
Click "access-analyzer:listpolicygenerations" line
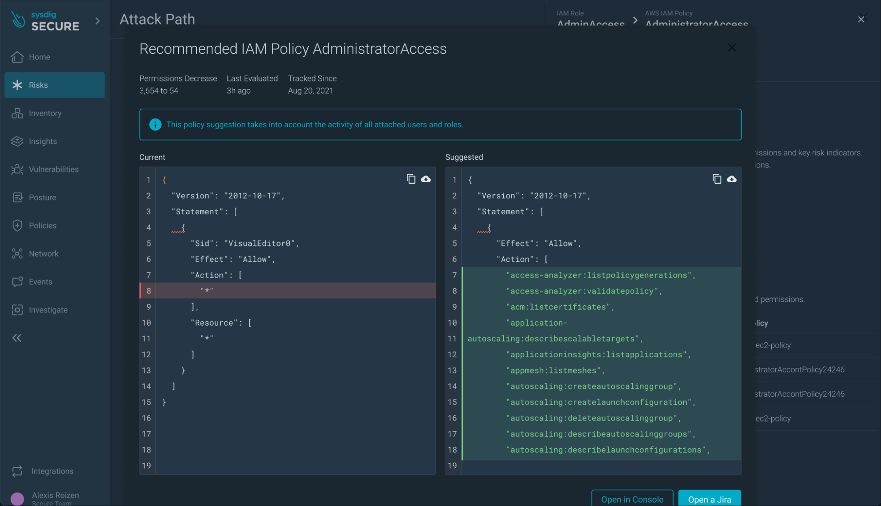(601, 275)
